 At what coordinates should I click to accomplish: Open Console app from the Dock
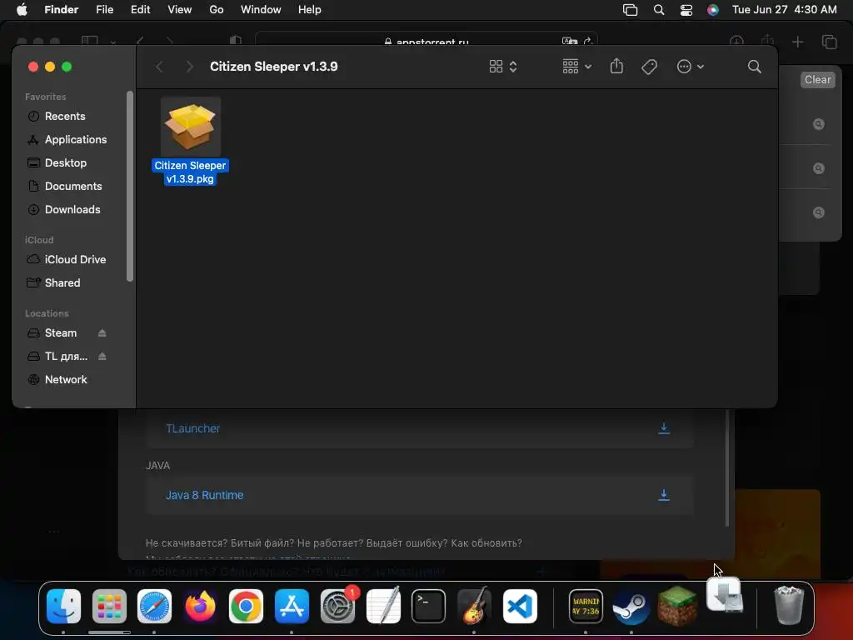click(x=586, y=607)
